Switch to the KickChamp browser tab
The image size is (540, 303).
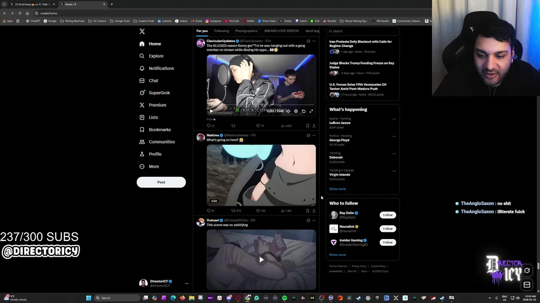pos(32,4)
